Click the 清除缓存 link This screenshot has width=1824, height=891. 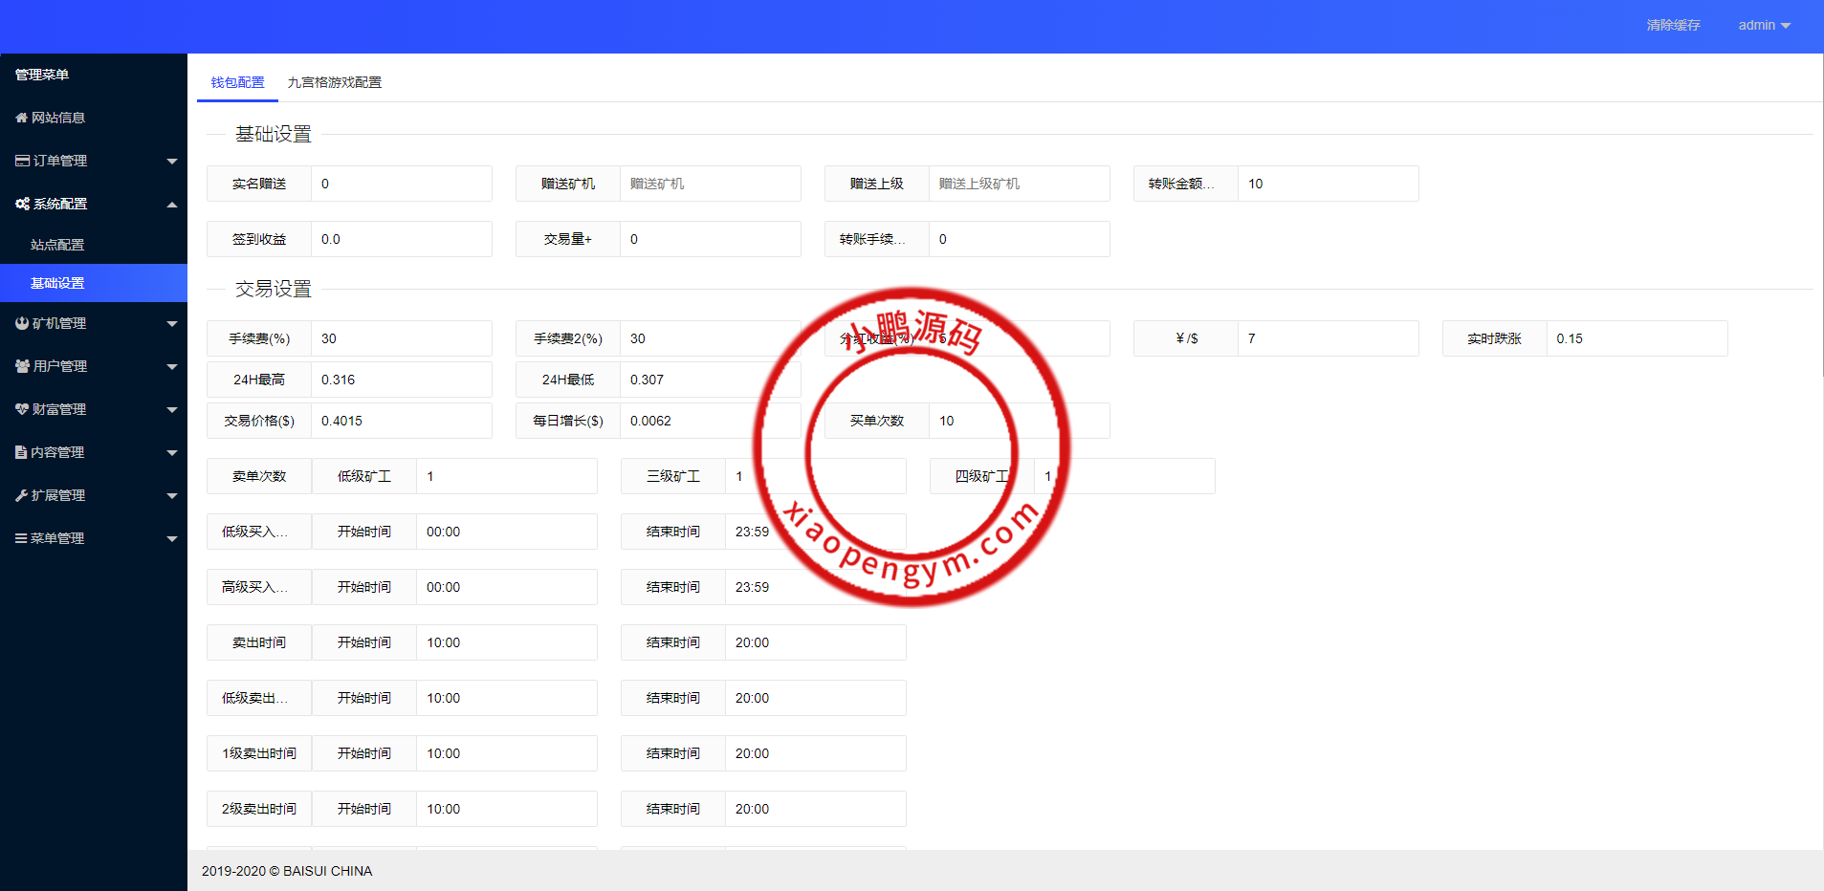tap(1673, 25)
